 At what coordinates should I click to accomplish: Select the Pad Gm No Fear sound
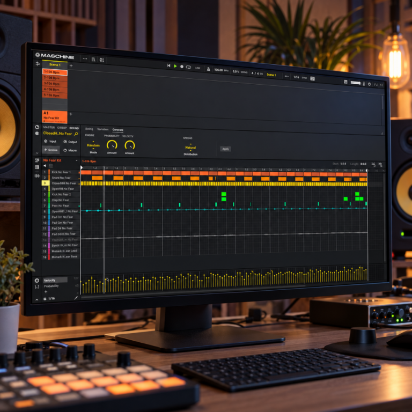(61, 223)
